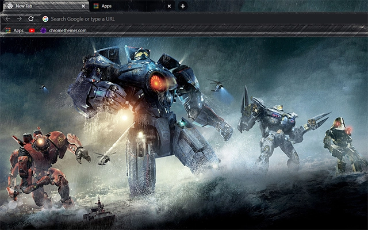Go forward with the right arrow
The image size is (368, 230).
pyautogui.click(x=20, y=19)
